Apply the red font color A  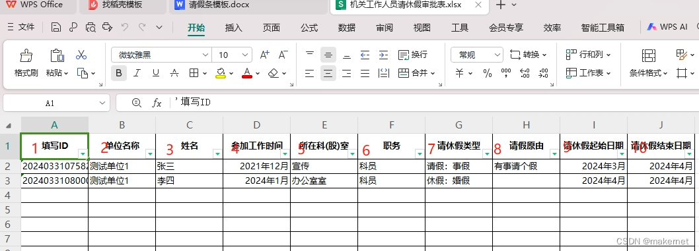tap(247, 73)
